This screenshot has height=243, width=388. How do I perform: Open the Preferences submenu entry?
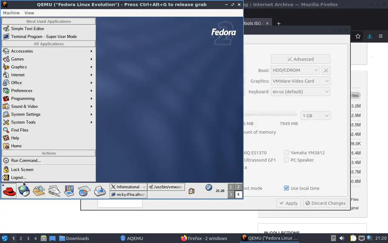48,91
